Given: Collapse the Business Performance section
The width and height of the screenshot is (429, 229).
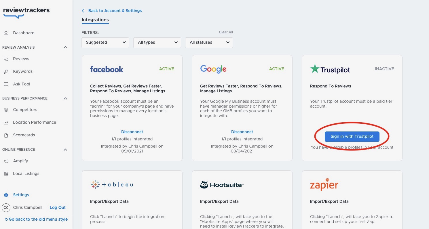Looking at the screenshot, I should tap(65, 98).
